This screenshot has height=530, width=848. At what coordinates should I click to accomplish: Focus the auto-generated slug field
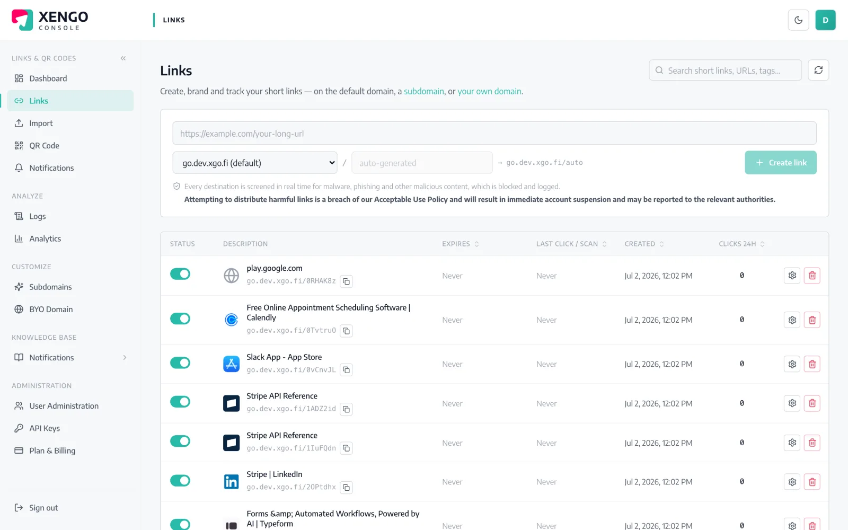422,163
